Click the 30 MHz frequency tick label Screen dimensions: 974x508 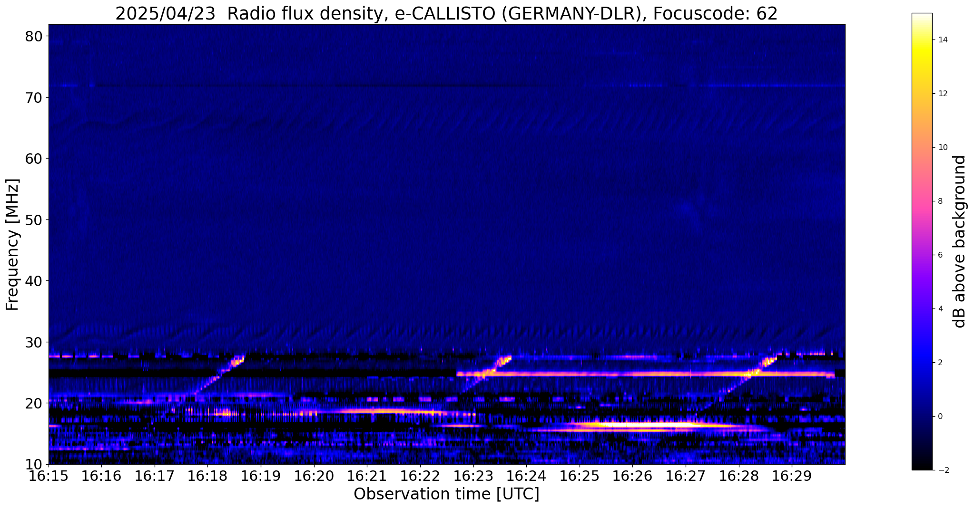click(x=33, y=342)
